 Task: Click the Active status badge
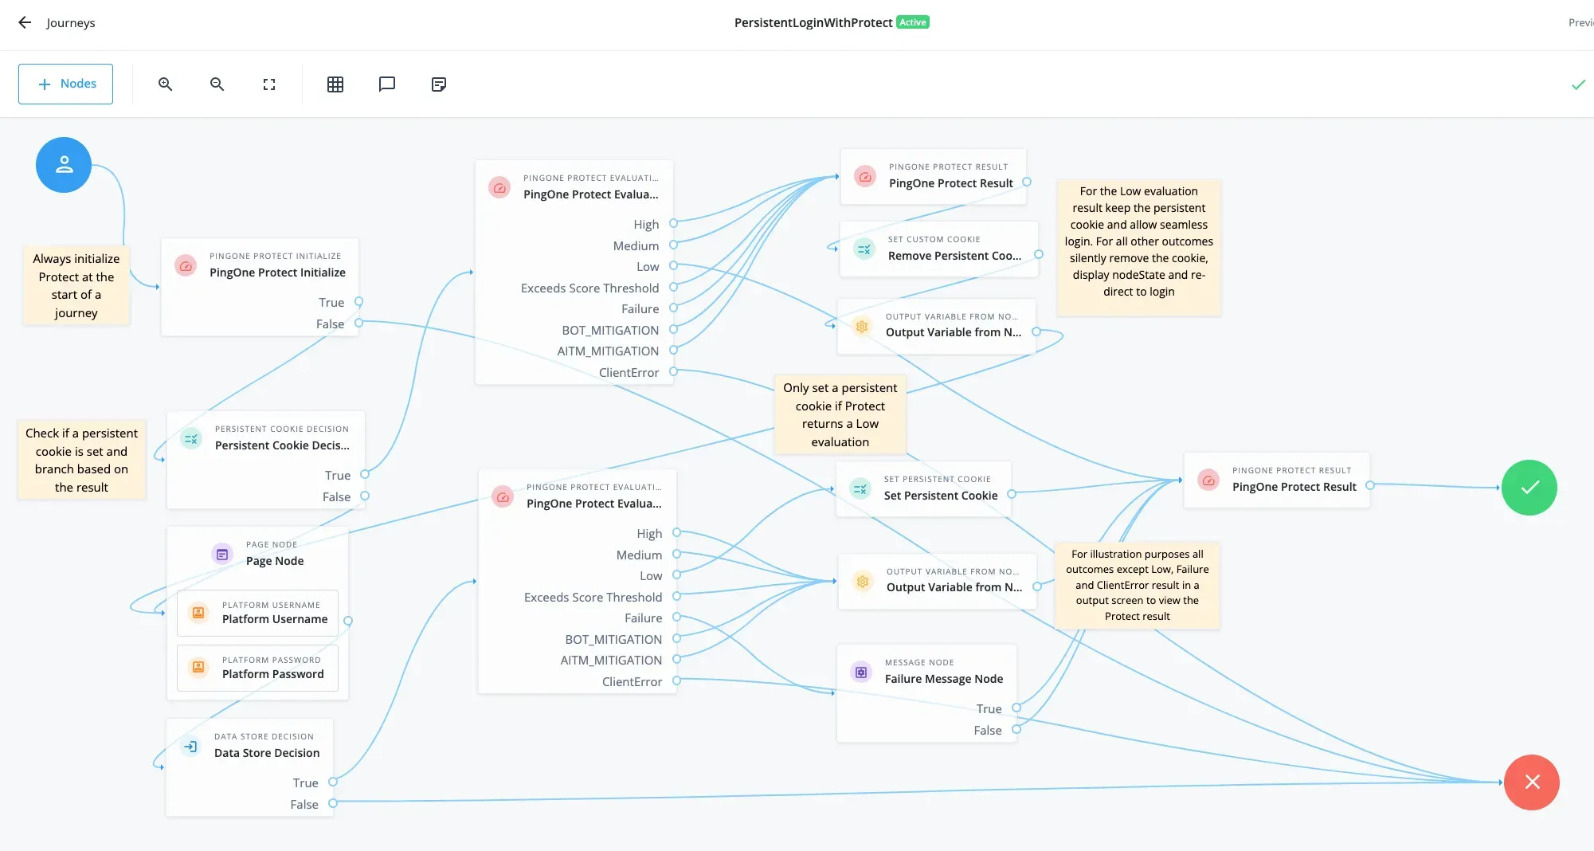click(x=912, y=22)
